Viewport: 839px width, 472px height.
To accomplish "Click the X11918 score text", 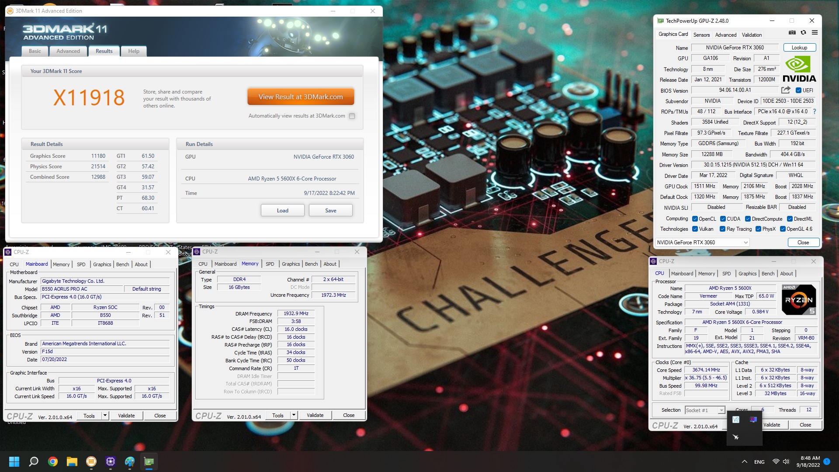I will pos(89,97).
